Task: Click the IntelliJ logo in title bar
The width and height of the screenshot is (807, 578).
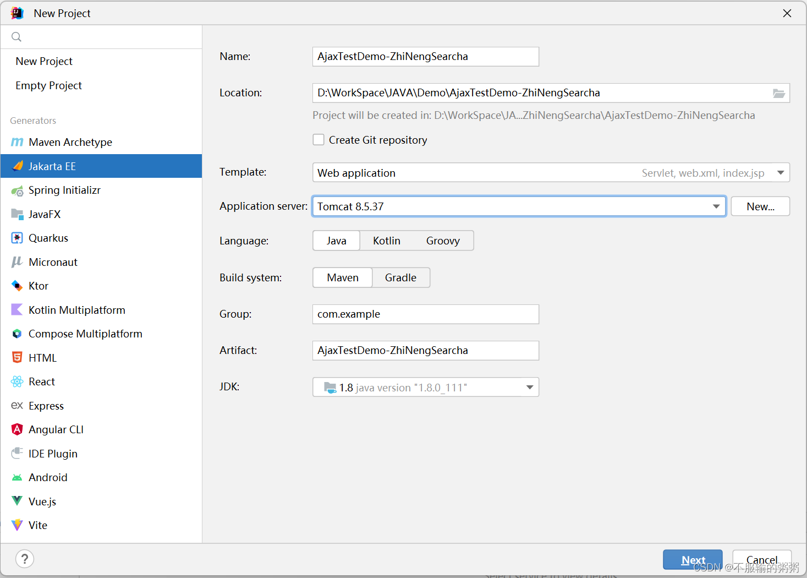Action: click(17, 13)
